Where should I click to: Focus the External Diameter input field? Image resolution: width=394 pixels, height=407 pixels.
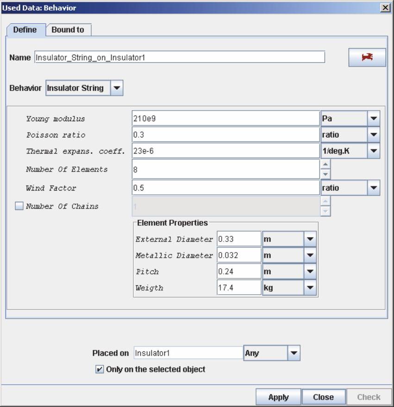coord(239,239)
